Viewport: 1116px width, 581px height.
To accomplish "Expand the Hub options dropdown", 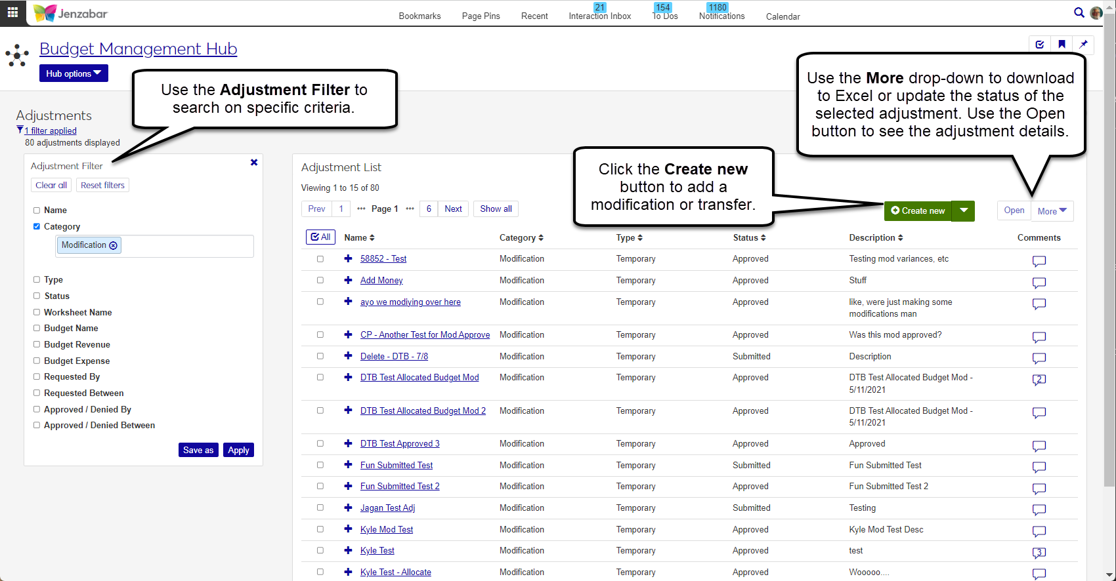I will click(74, 73).
